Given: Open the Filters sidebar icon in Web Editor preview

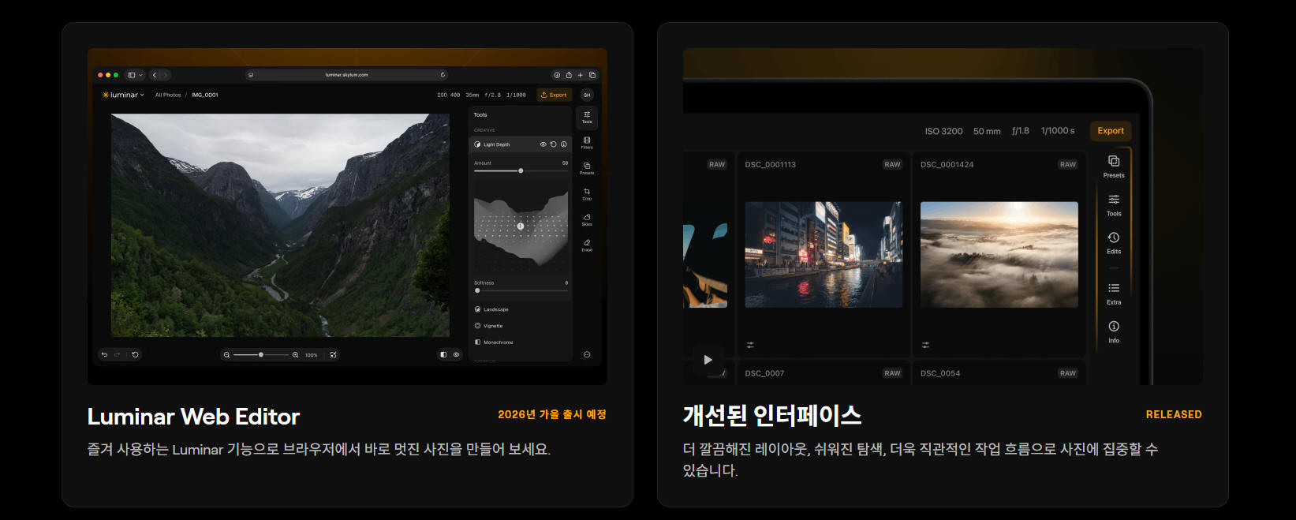Looking at the screenshot, I should pyautogui.click(x=587, y=143).
